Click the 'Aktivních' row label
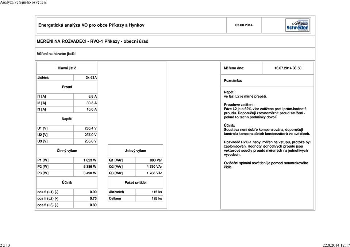The width and height of the screenshot is (350, 247). point(116,192)
